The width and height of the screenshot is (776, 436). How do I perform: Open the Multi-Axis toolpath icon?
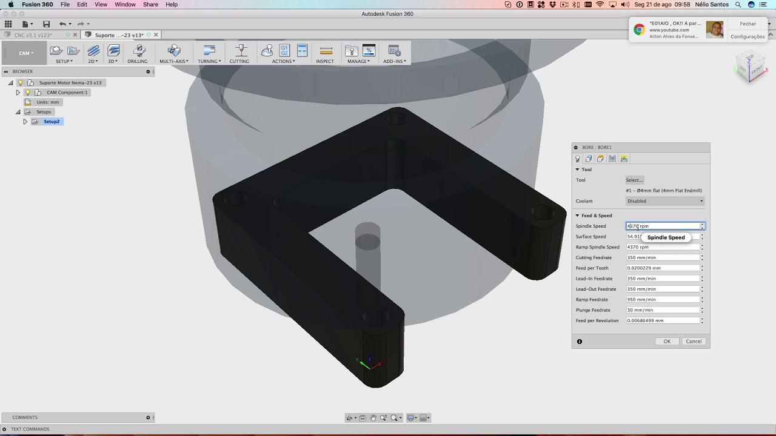(x=174, y=51)
